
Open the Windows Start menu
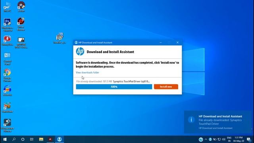5,139
